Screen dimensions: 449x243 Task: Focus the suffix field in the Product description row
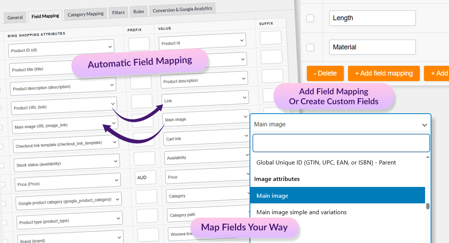[x=272, y=76]
